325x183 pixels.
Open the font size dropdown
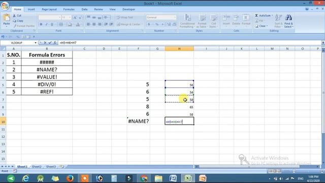click(x=70, y=17)
